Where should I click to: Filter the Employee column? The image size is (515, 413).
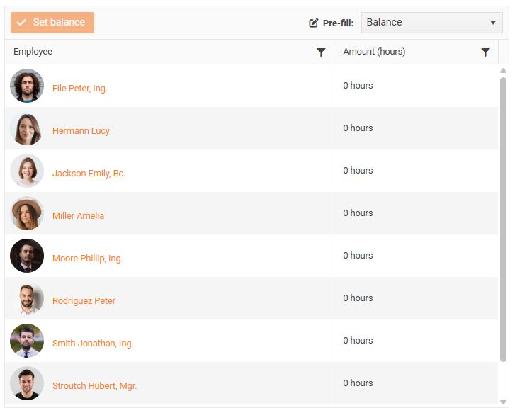[321, 52]
